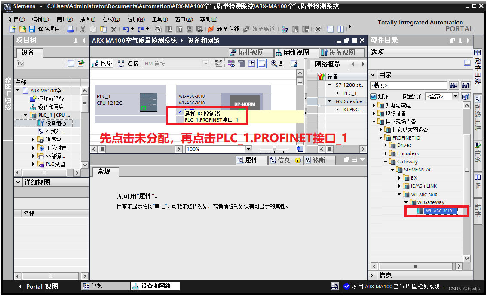The image size is (487, 296).
Task: Click the paste icon in toolbar
Action: [x=104, y=29]
